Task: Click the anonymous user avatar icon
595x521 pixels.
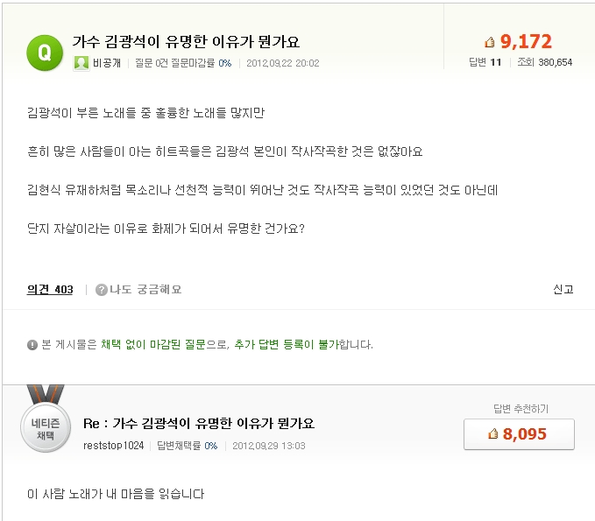Action: click(x=81, y=63)
